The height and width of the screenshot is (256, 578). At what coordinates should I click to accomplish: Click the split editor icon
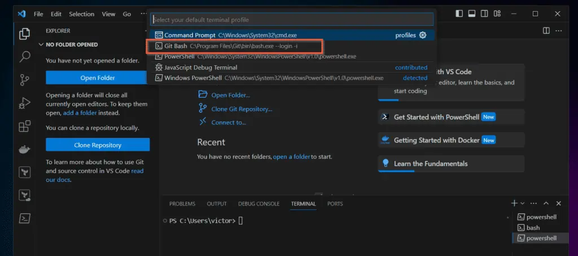(x=546, y=30)
